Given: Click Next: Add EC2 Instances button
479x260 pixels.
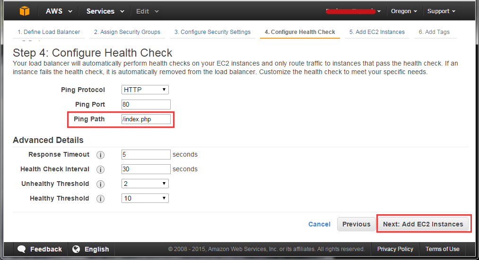Looking at the screenshot, I should pyautogui.click(x=423, y=224).
